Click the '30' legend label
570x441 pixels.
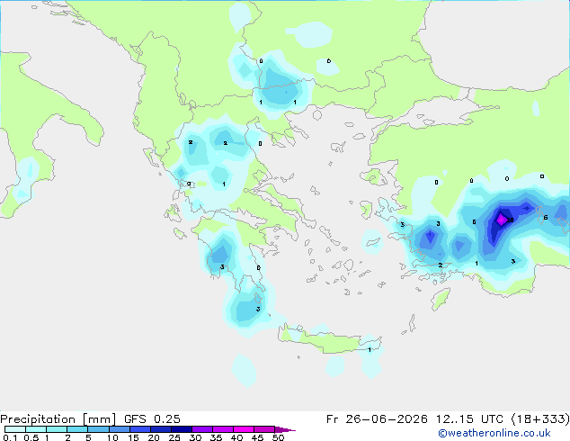[x=195, y=437]
